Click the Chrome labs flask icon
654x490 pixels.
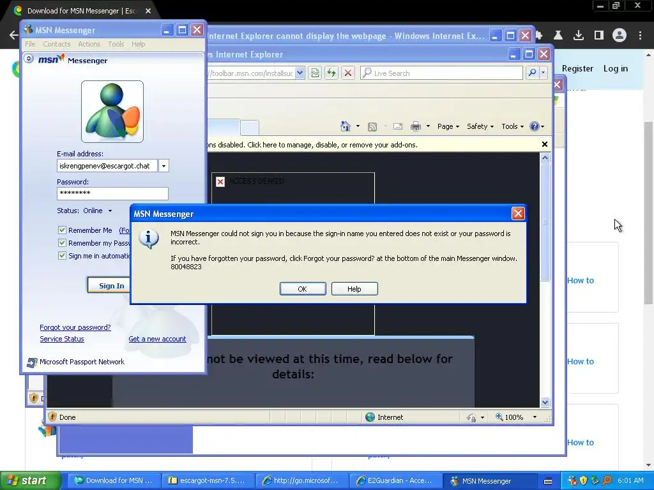pyautogui.click(x=558, y=36)
